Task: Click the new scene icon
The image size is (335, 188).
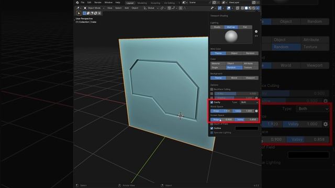Action: (x=214, y=3)
